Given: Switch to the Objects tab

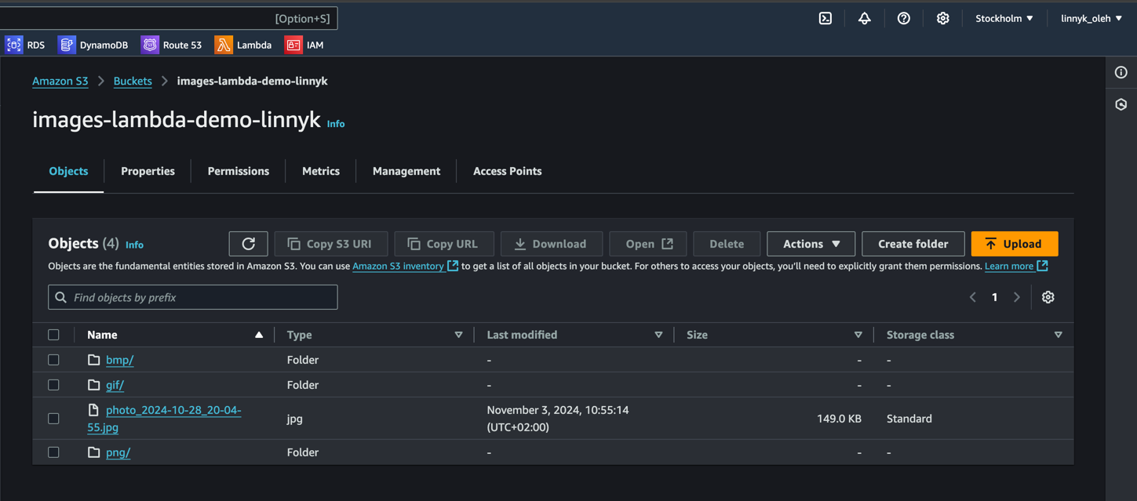Looking at the screenshot, I should click(x=68, y=171).
